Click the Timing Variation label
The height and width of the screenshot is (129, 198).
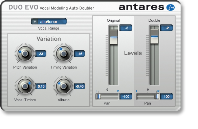point(64,67)
